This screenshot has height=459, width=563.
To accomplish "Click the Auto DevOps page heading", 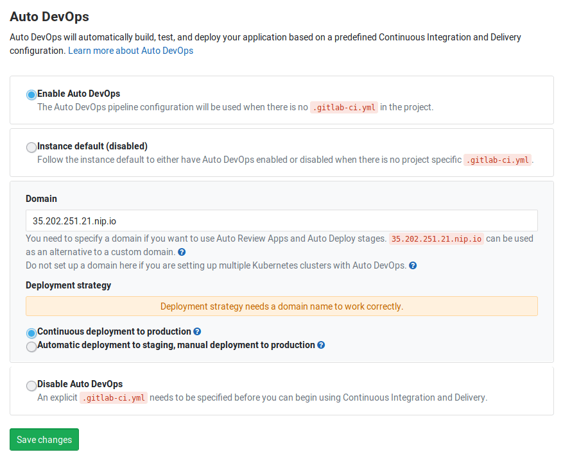I will (49, 16).
